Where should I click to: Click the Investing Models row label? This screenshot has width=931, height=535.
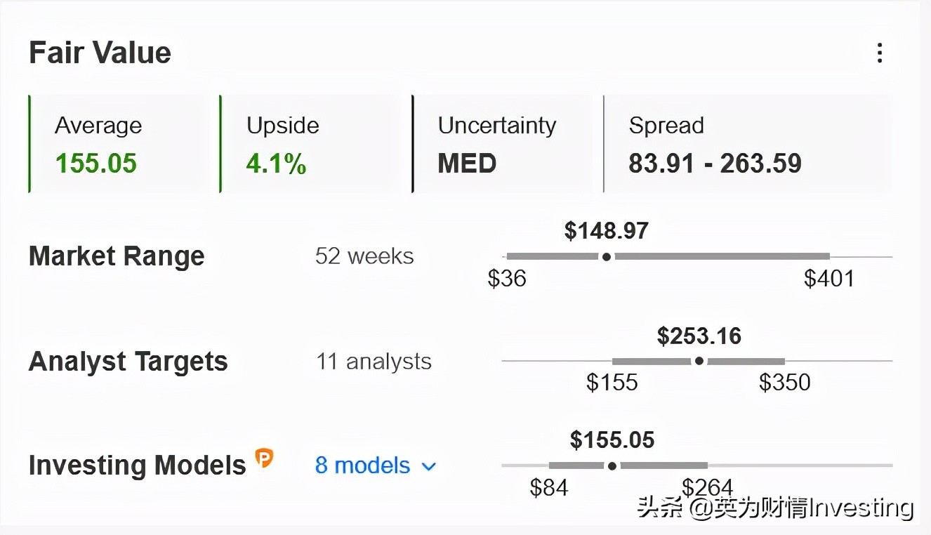click(137, 465)
